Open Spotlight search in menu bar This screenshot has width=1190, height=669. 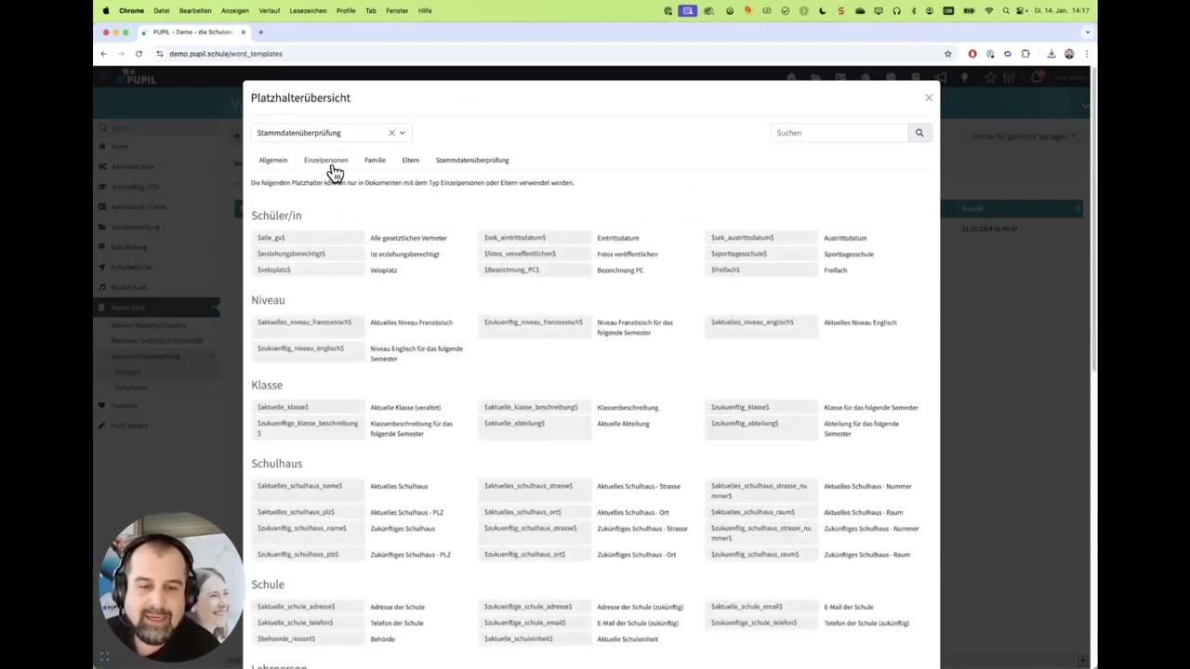tap(1006, 11)
